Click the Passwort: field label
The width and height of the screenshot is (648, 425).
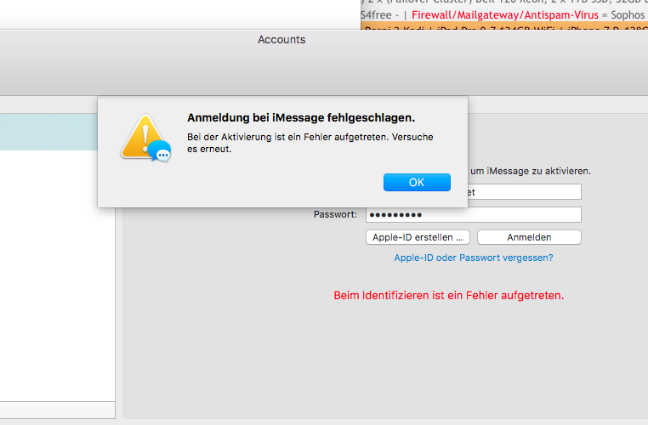(x=335, y=214)
